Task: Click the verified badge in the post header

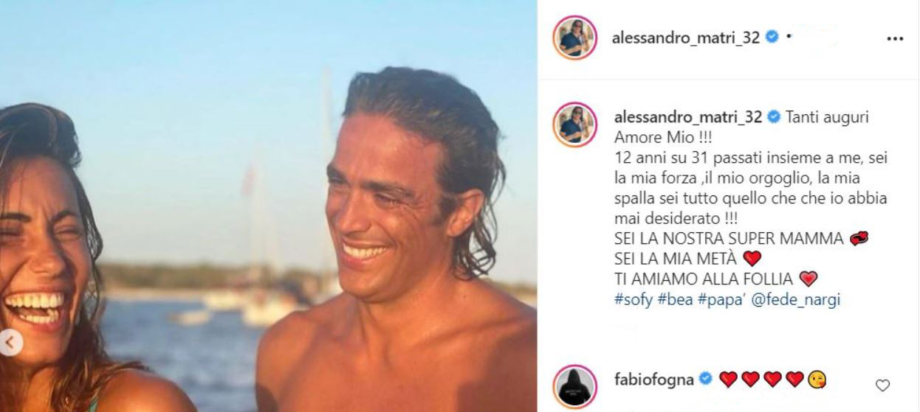Action: [x=772, y=38]
